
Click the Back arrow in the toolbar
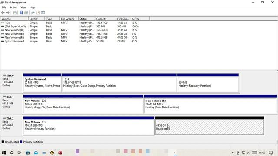tap(3, 13)
